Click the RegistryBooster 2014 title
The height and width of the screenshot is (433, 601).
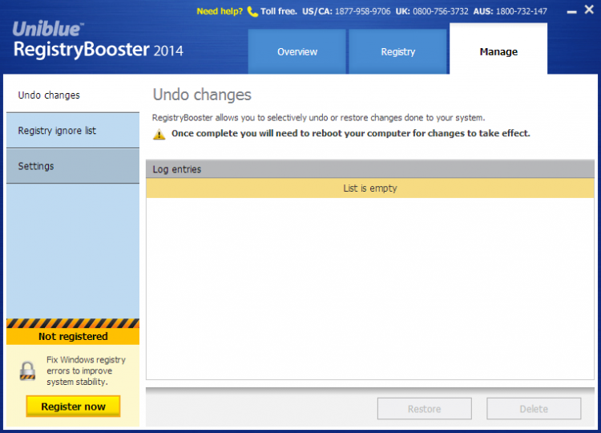pos(99,50)
